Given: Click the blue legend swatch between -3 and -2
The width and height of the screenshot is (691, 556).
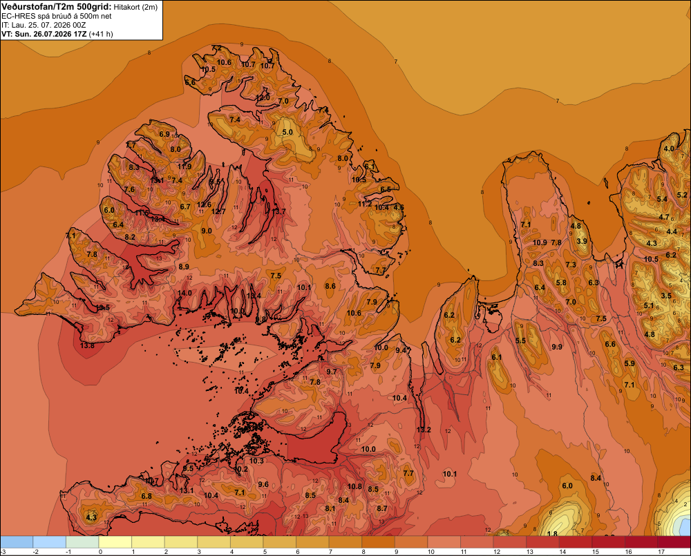Looking at the screenshot, I should click(17, 542).
